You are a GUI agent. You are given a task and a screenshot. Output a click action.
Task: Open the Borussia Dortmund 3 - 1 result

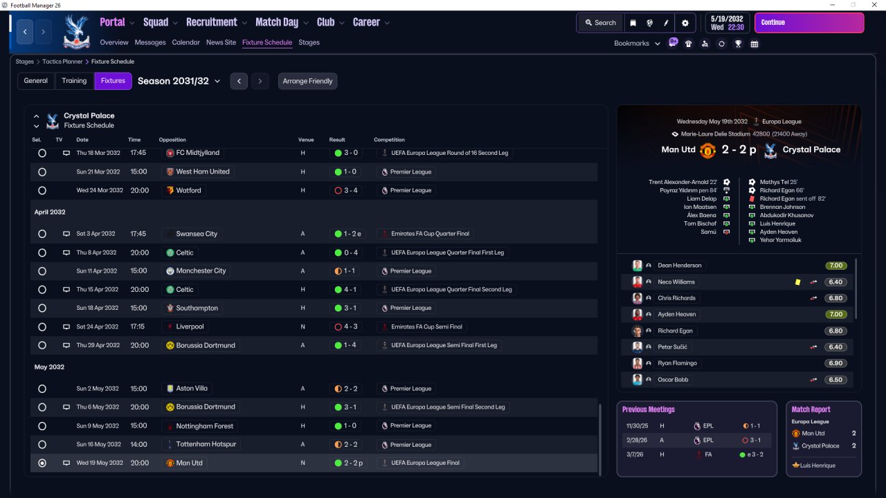click(345, 407)
